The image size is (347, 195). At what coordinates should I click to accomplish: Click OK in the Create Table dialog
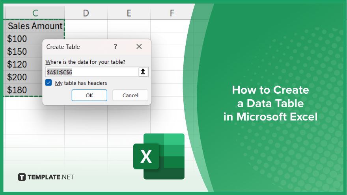point(90,95)
